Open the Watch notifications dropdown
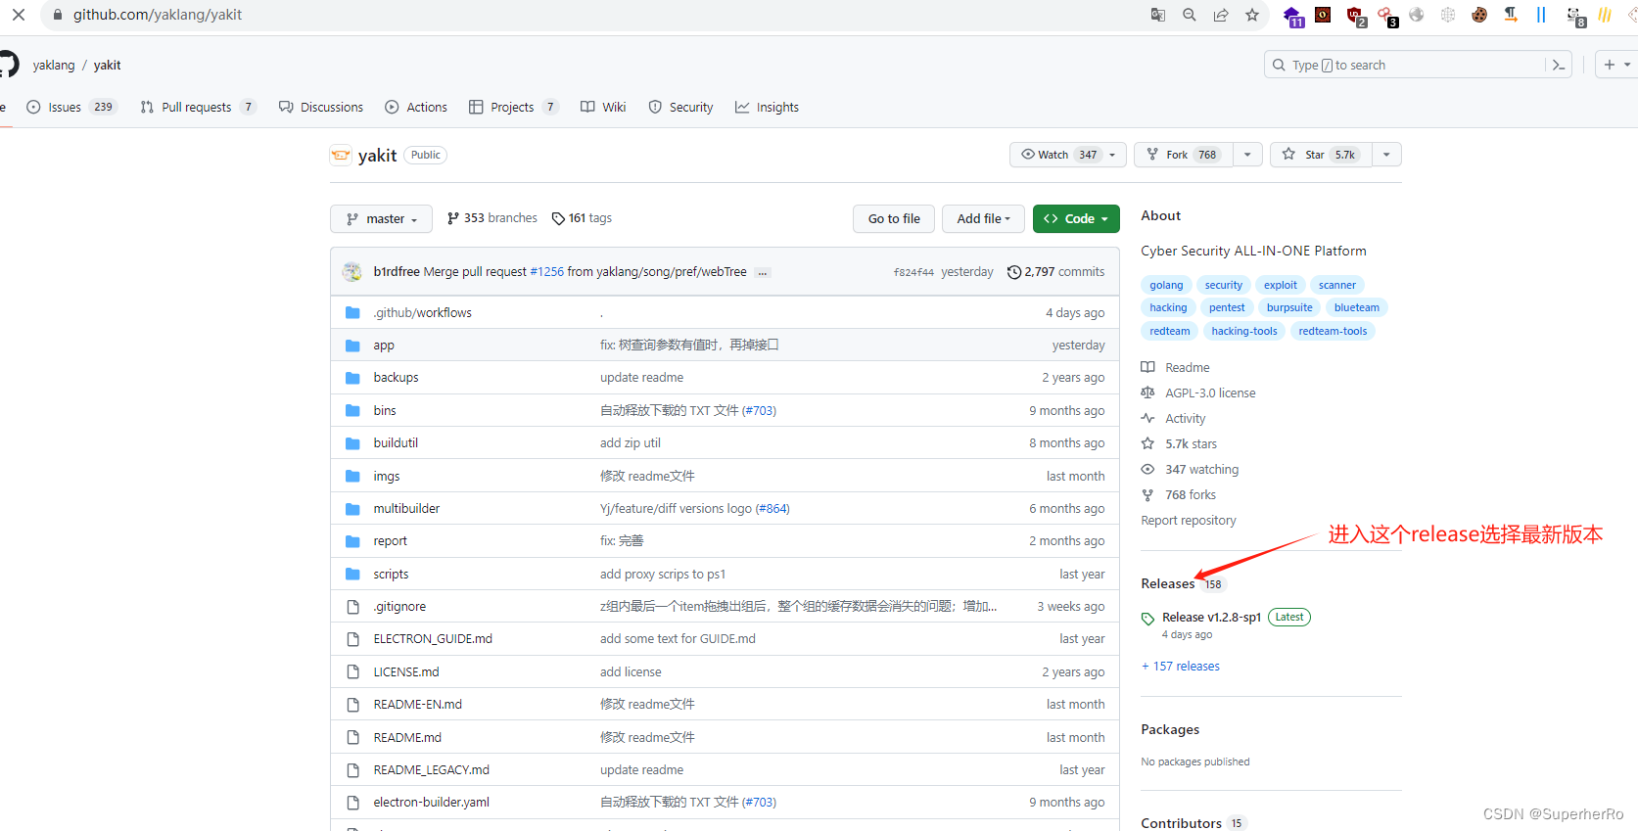Image resolution: width=1638 pixels, height=831 pixels. pos(1068,155)
